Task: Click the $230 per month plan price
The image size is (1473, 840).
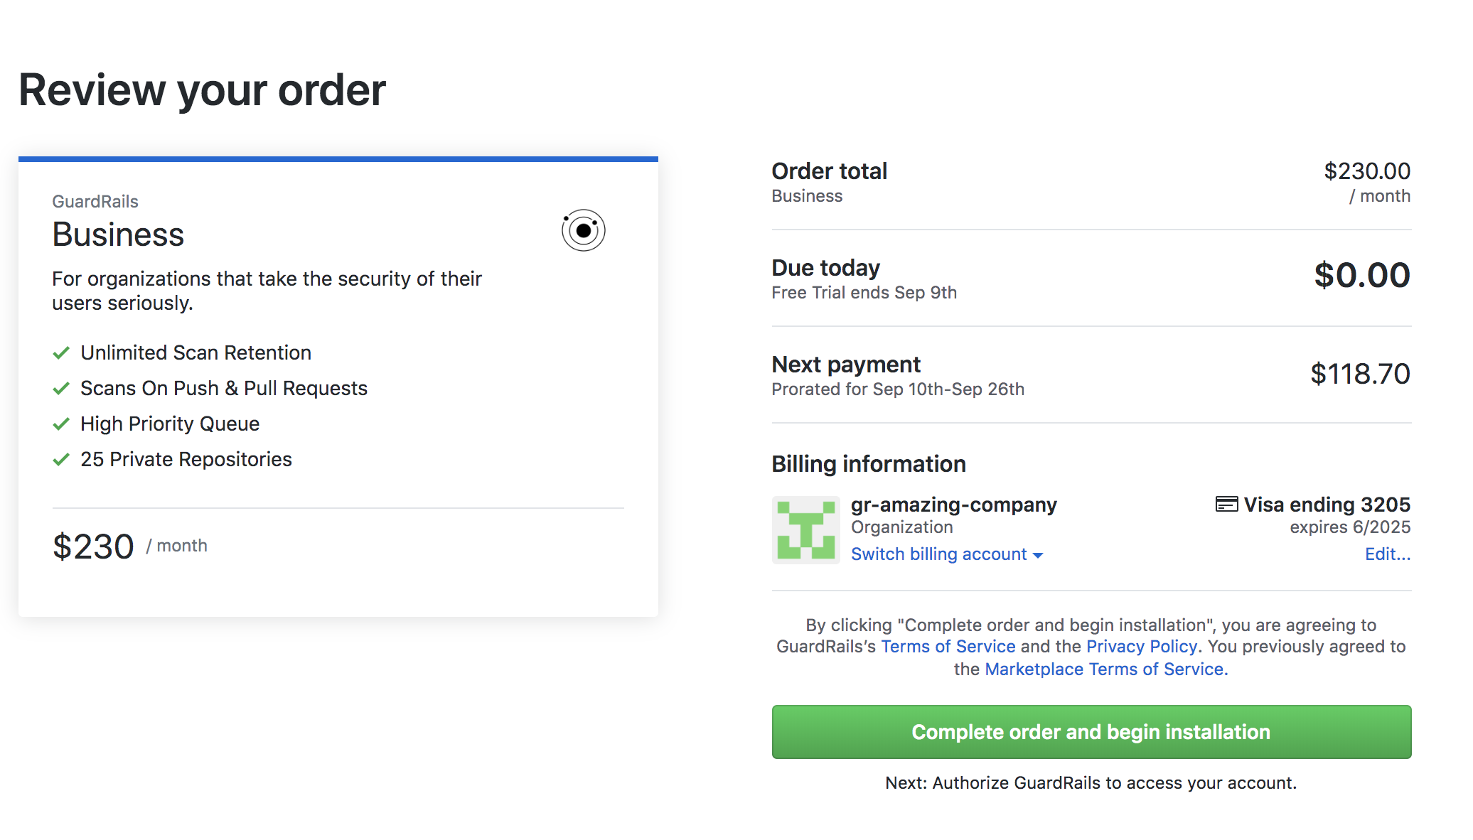Action: click(x=93, y=546)
